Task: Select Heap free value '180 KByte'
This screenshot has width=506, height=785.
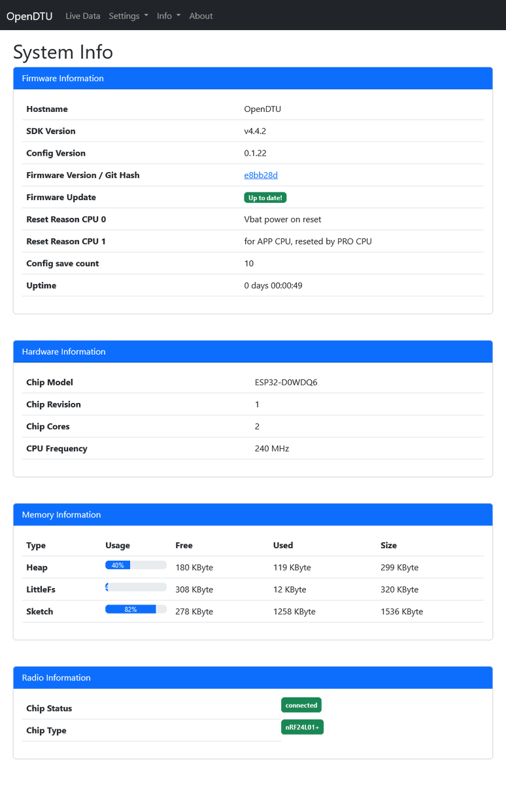Action: click(x=194, y=568)
